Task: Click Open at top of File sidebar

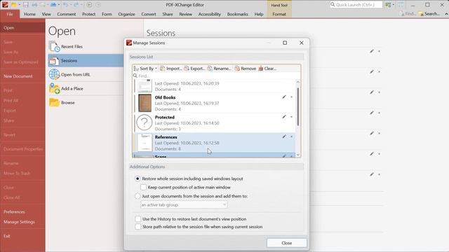Action: (x=22, y=28)
